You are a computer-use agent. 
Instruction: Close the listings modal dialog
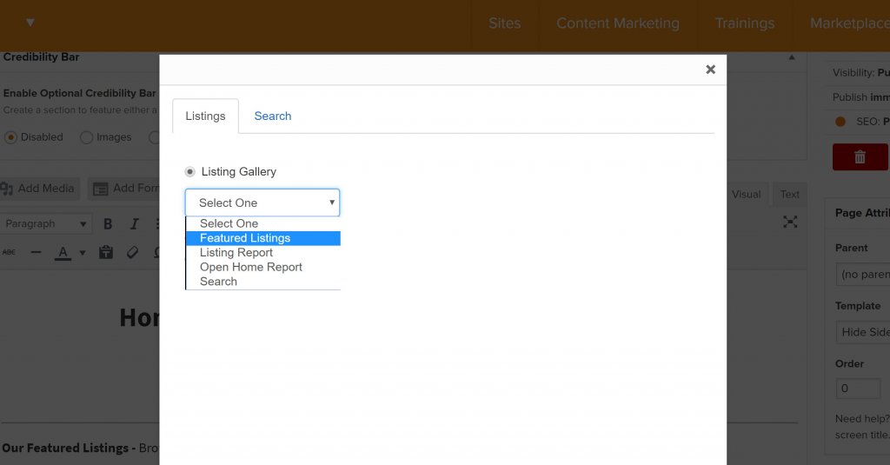[710, 70]
